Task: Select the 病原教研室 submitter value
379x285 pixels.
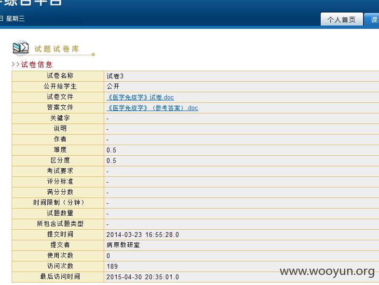Action: click(123, 245)
